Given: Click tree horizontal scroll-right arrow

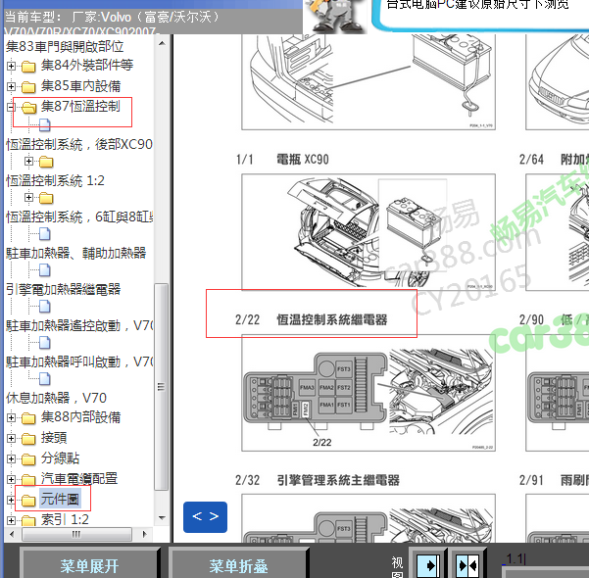Looking at the screenshot, I should point(144,534).
